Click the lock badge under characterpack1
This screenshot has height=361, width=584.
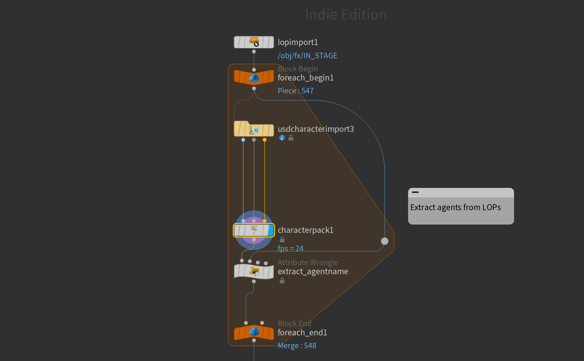point(282,240)
